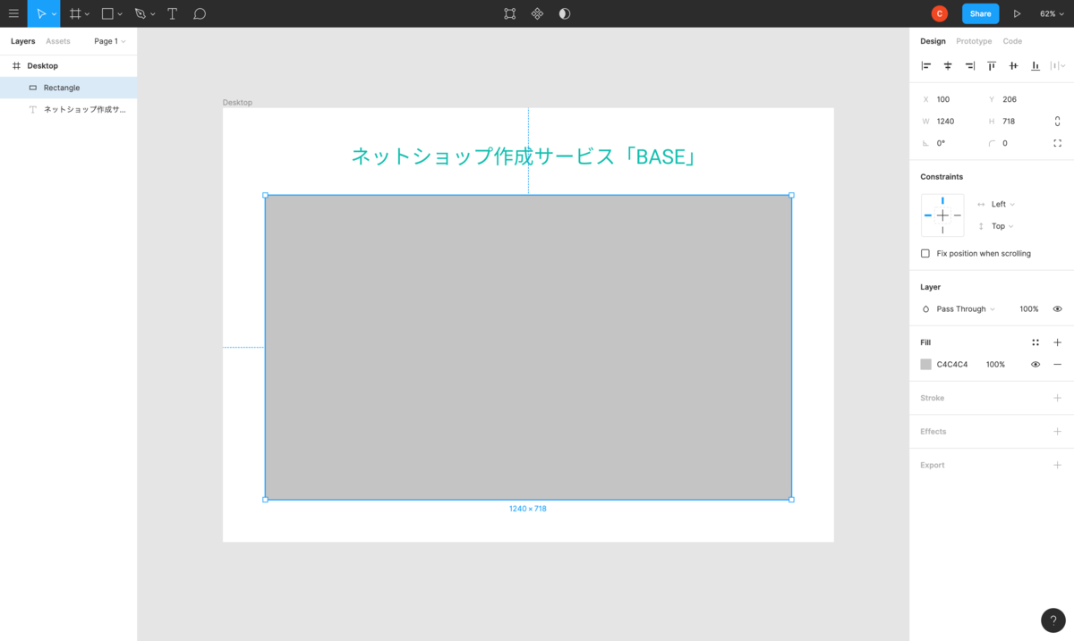Screen dimensions: 1074x641
Task: Align selection to bottom
Action: pos(1036,65)
